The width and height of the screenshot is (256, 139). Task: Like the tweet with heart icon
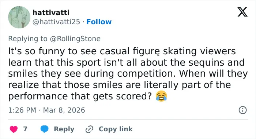14,129
